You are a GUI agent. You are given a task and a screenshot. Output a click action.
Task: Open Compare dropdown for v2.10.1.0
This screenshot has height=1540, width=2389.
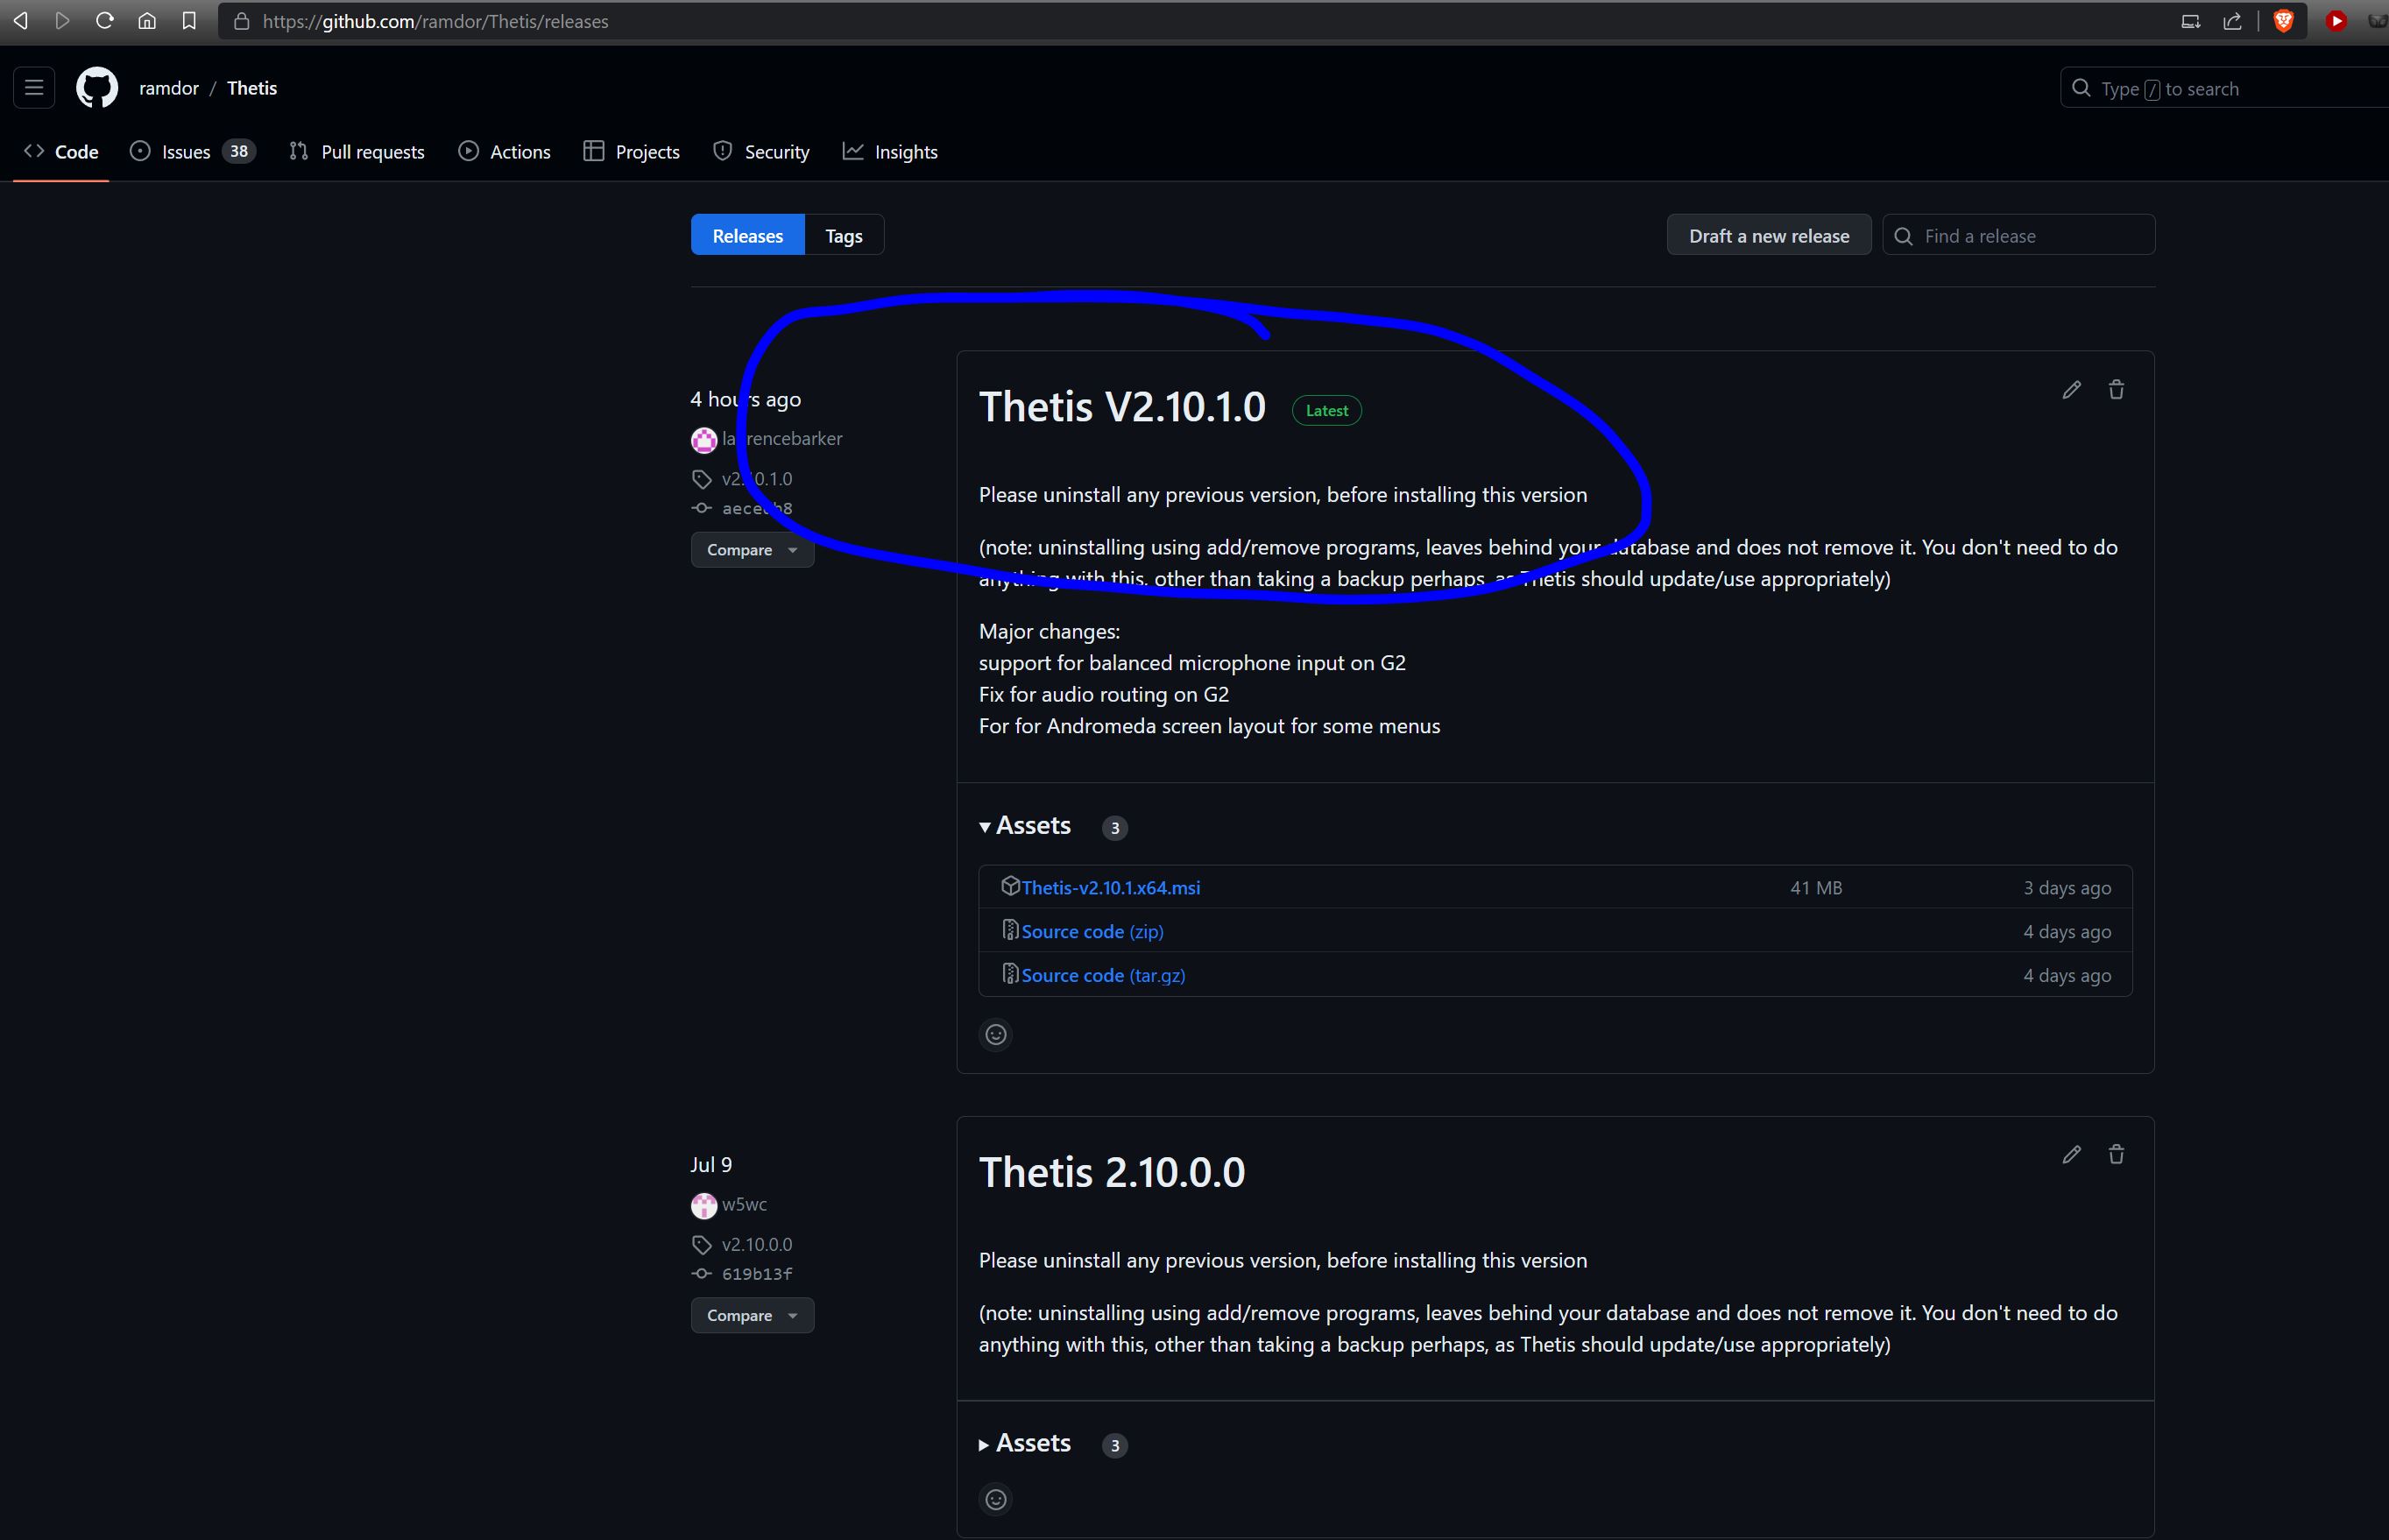pyautogui.click(x=751, y=550)
